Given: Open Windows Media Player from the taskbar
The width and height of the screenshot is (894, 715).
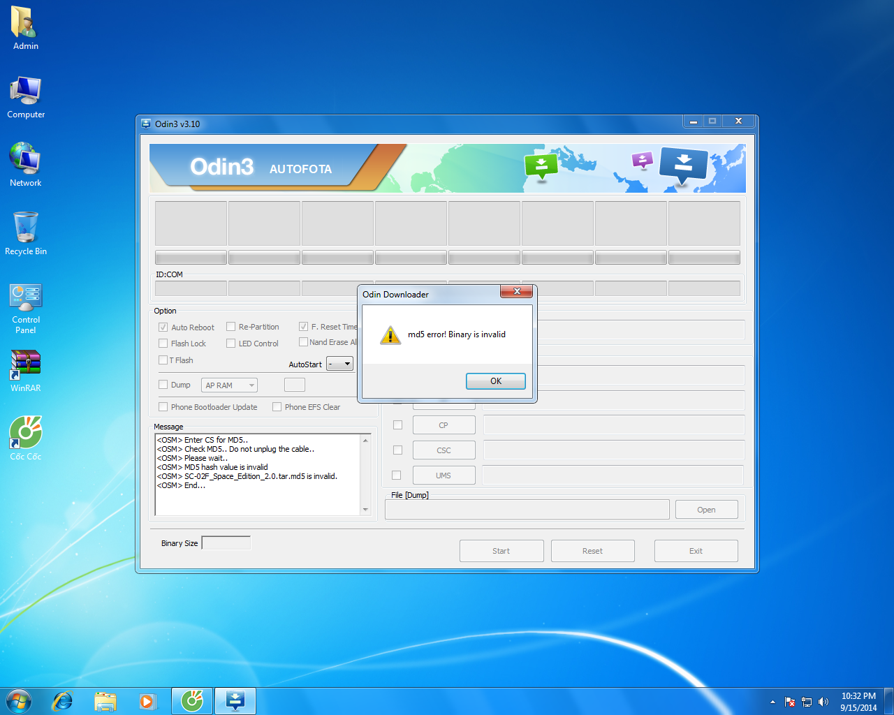Looking at the screenshot, I should tap(147, 701).
